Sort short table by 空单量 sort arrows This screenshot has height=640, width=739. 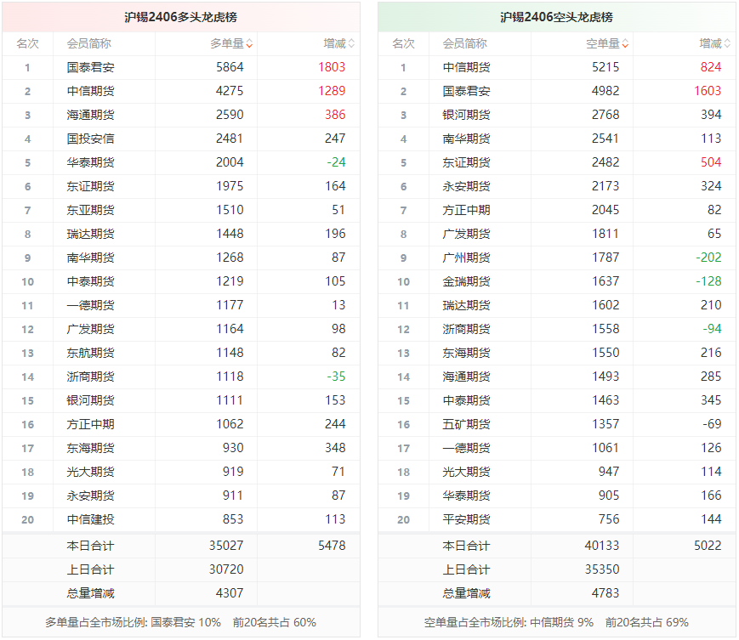coord(625,44)
